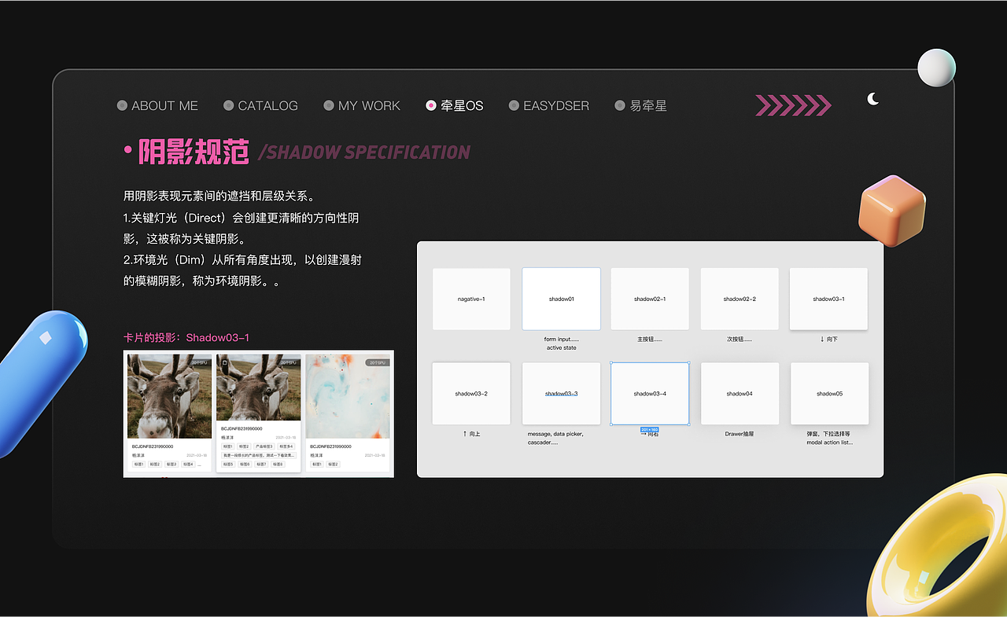Click 标签1 in the abstract painting card
Screen dimensions: 1007x617
(x=317, y=465)
